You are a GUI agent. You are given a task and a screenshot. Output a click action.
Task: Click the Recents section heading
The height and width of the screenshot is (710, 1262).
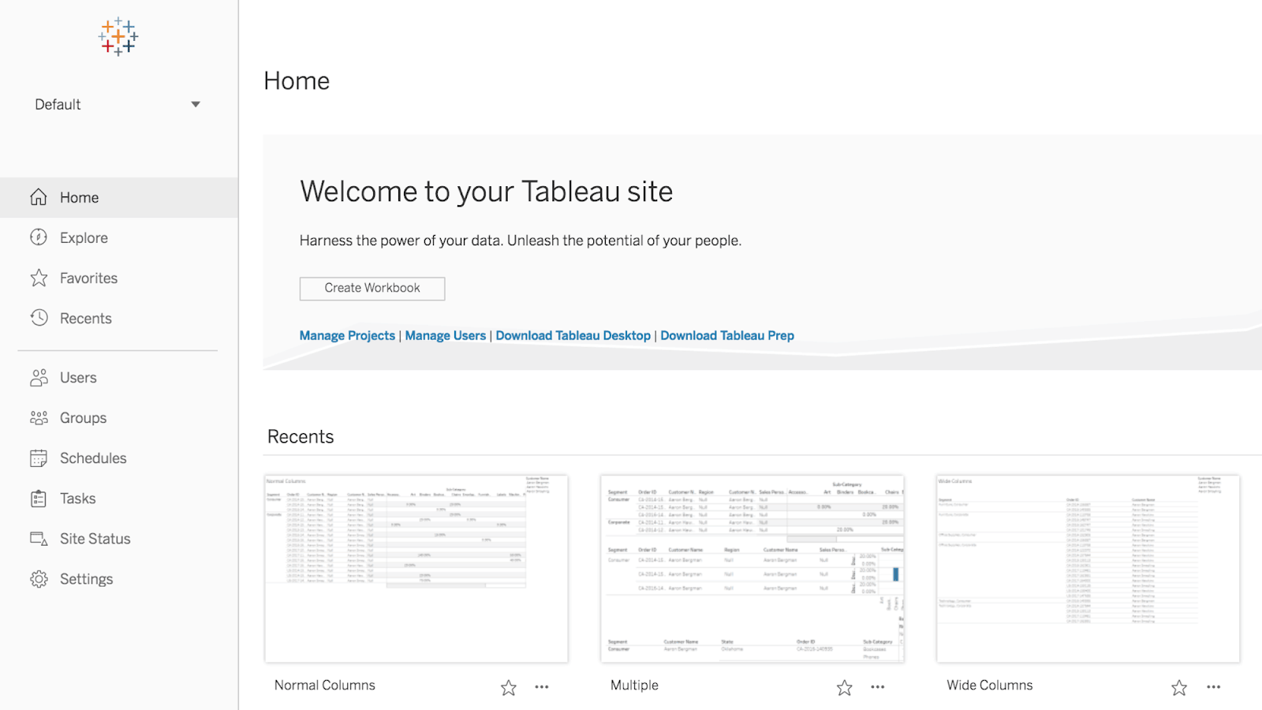(x=301, y=437)
